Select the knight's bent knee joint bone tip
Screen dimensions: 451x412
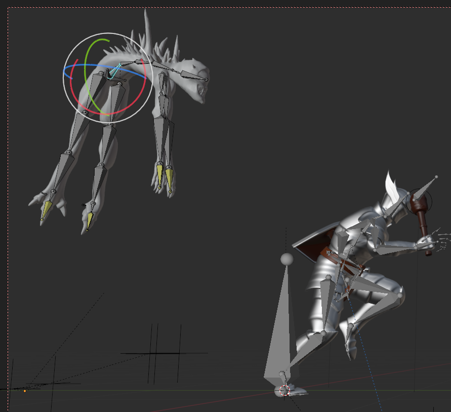pos(399,295)
